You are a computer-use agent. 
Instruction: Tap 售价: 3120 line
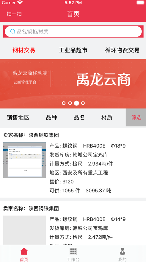coord(62,182)
